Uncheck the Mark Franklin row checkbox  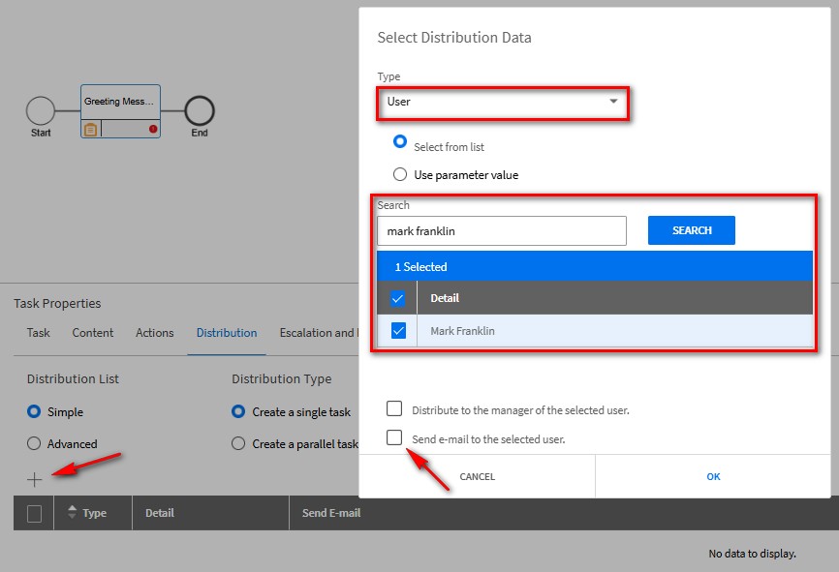coord(397,331)
